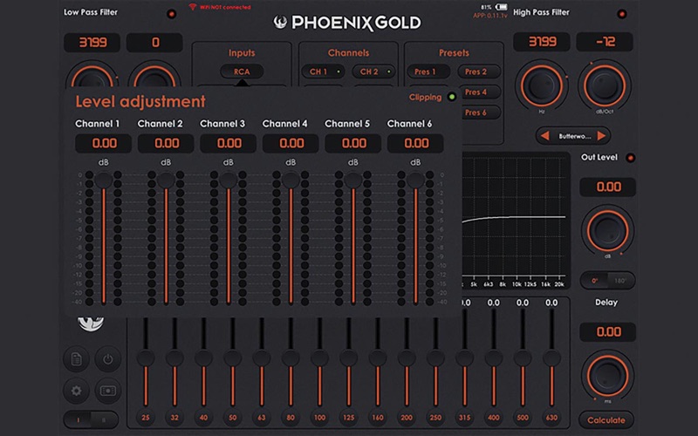The height and width of the screenshot is (436, 698).
Task: Toggle channel CH 1 button
Action: [x=323, y=72]
